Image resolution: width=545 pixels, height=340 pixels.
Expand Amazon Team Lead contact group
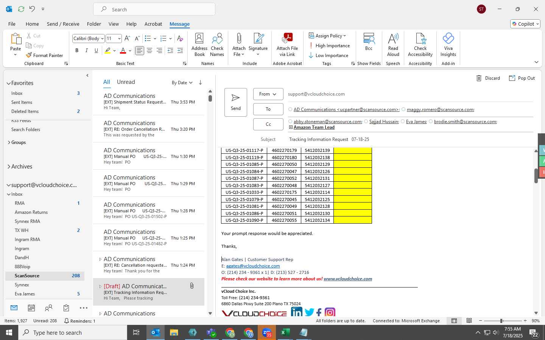291,127
